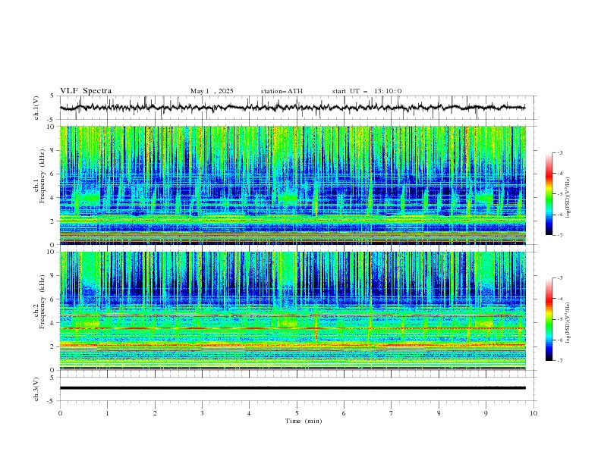Select the "May 1 , 2025" date text
Viewport: 601px width, 464px height.
pos(212,91)
